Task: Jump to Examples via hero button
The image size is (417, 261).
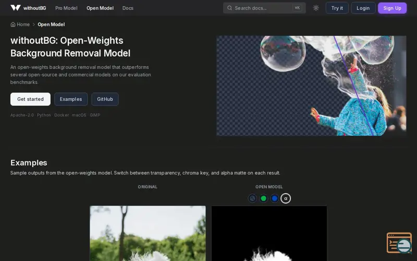Action: (71, 99)
